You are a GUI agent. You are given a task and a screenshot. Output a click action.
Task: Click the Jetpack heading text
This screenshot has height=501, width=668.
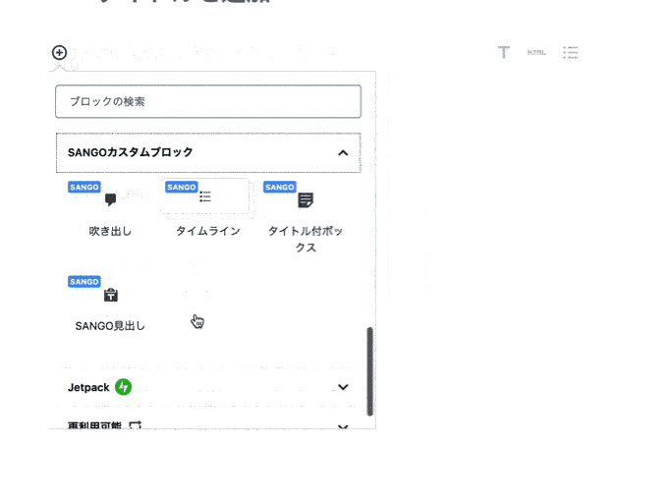pyautogui.click(x=88, y=387)
